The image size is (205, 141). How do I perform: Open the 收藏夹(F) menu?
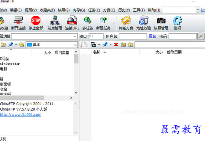click(47, 10)
